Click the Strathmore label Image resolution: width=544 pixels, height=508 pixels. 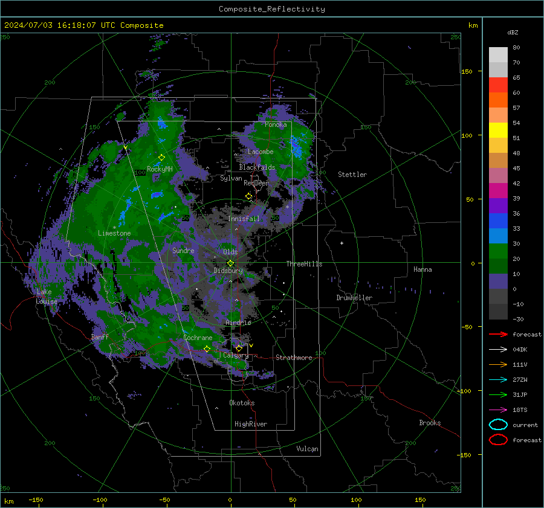(x=294, y=358)
